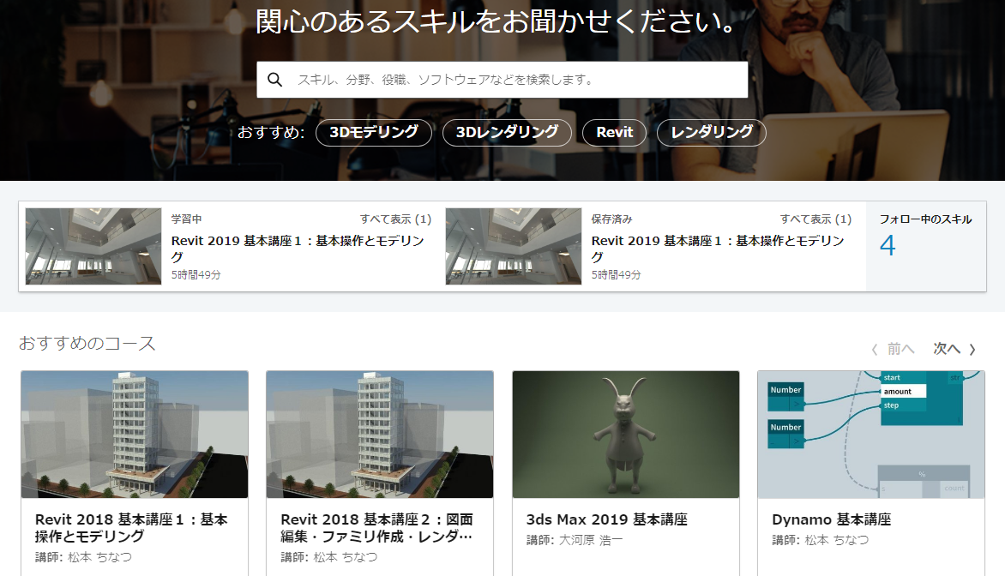
Task: Open the Dynamo 基本講座 node graph thumbnail
Action: 871,435
